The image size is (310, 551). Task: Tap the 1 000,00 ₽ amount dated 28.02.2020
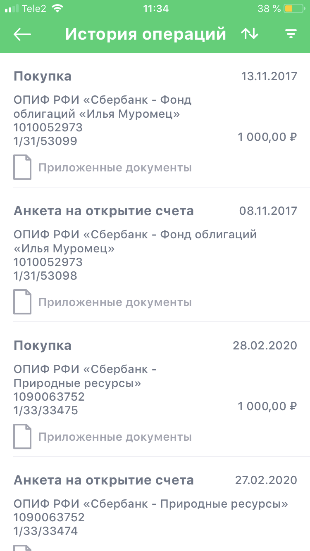(267, 406)
